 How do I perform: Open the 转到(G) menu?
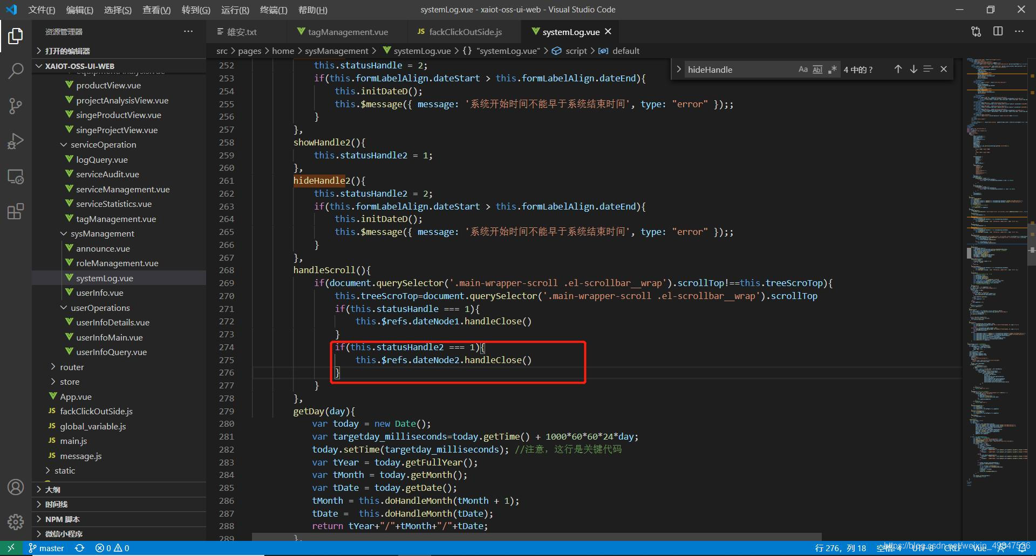[x=196, y=10]
